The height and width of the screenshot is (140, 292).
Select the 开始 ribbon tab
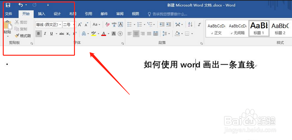tap(26, 14)
